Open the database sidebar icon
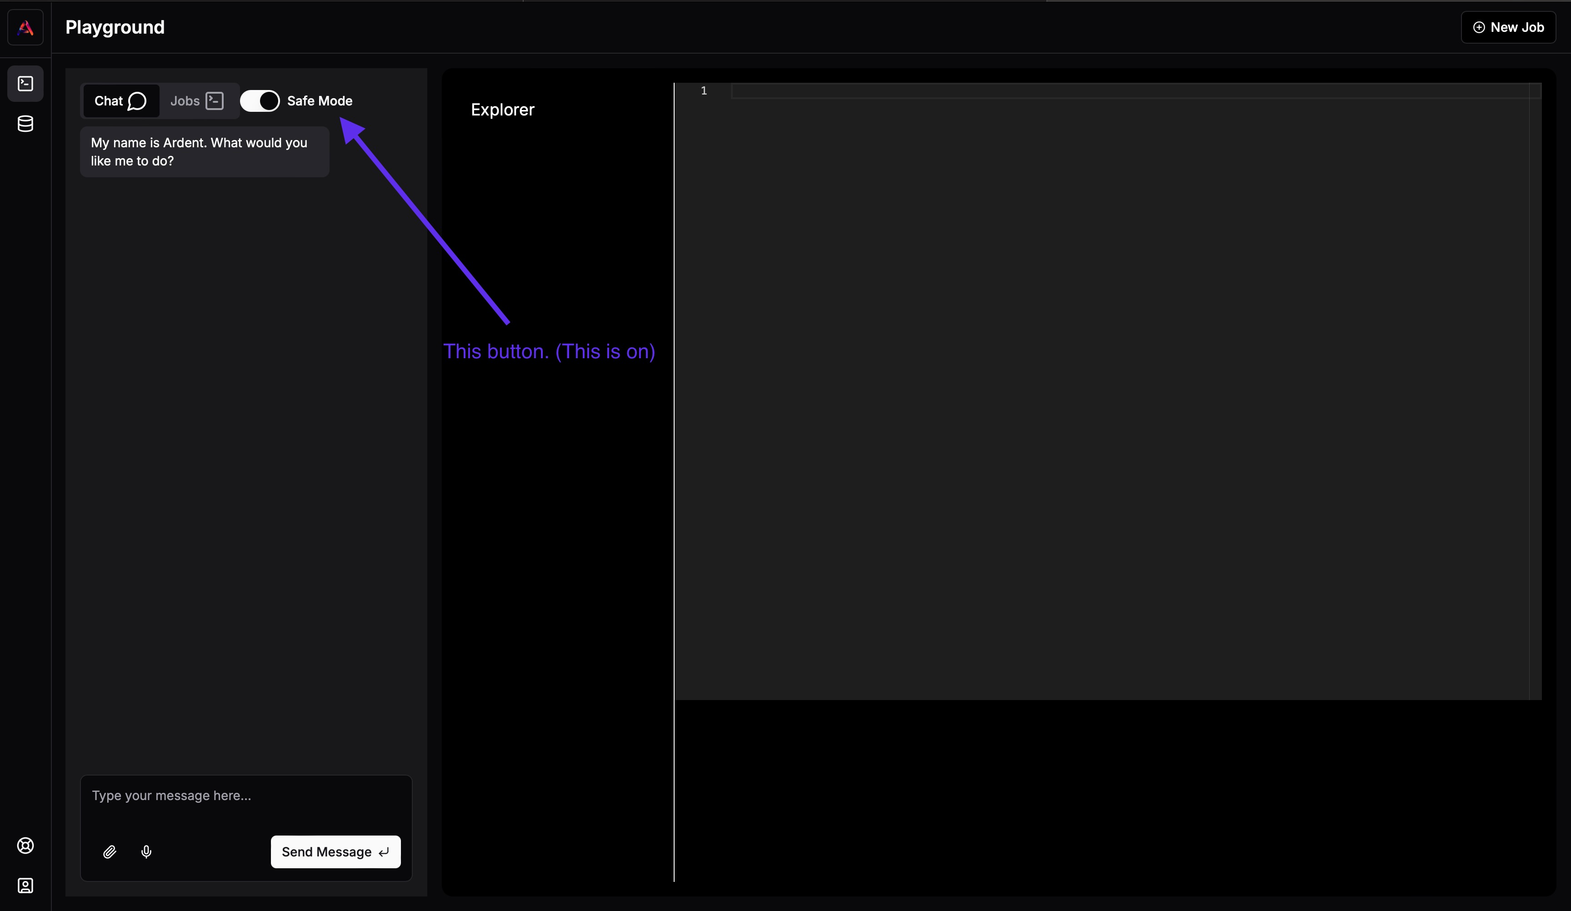This screenshot has height=911, width=1571. pyautogui.click(x=25, y=124)
